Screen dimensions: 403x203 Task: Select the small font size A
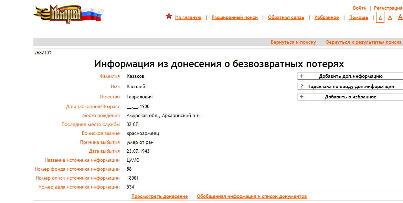(380, 17)
